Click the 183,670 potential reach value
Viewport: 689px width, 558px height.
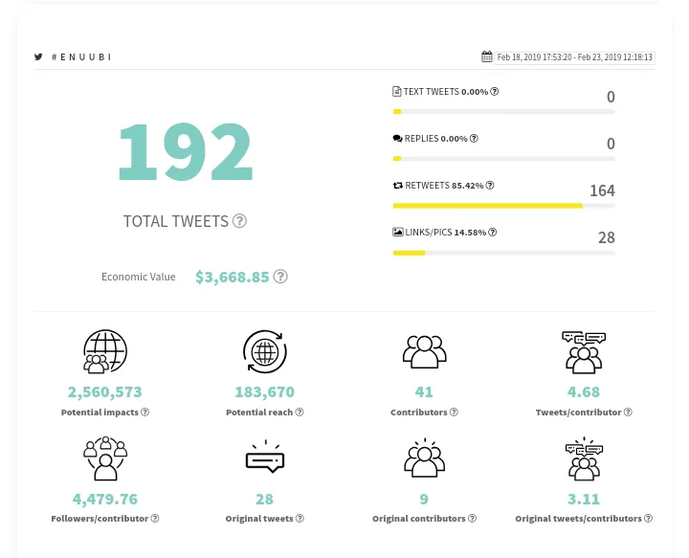coord(265,391)
